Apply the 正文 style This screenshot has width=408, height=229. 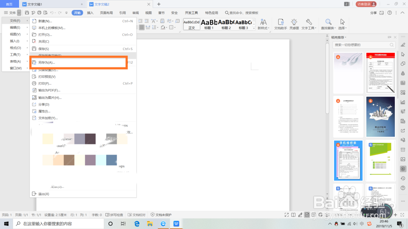192,24
